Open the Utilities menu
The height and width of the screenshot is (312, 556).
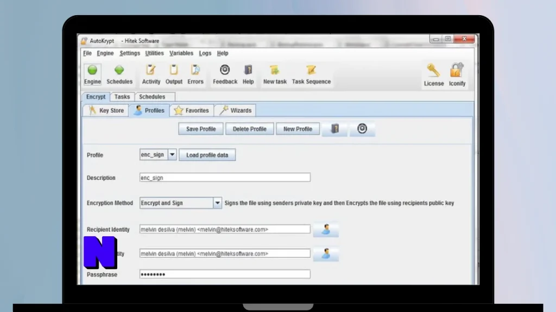pyautogui.click(x=154, y=53)
